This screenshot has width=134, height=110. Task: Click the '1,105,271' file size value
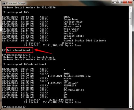(x=55, y=83)
